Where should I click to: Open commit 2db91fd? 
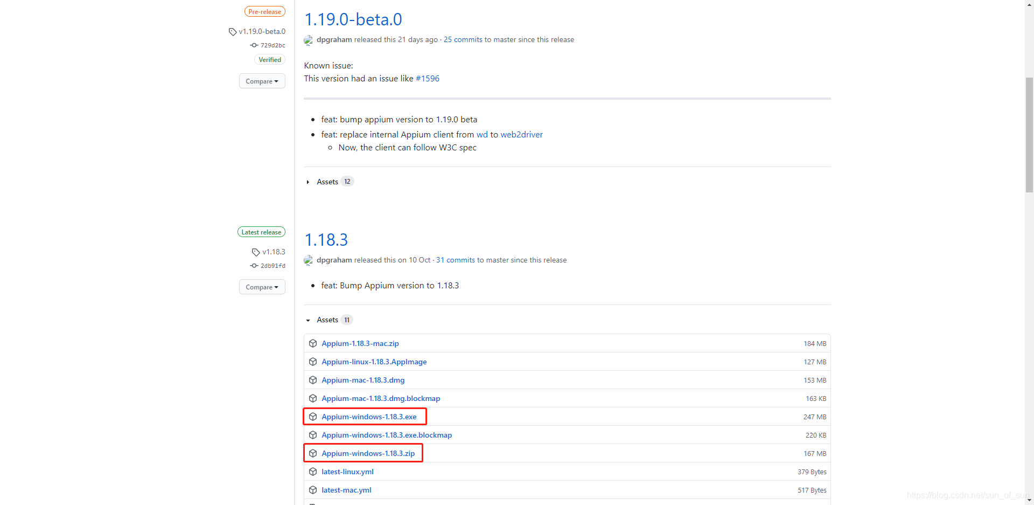(273, 266)
